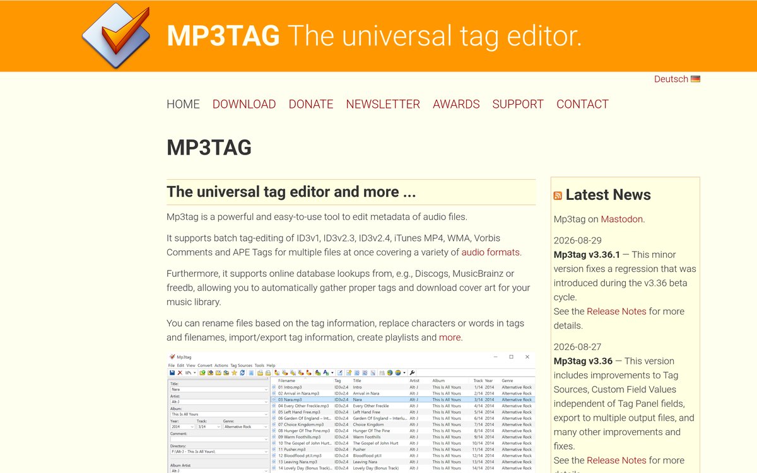Open the DOWNLOAD page

click(244, 104)
